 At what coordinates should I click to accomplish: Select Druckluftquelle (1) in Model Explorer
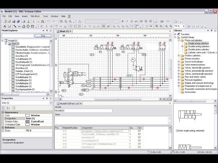pyautogui.click(x=24, y=62)
